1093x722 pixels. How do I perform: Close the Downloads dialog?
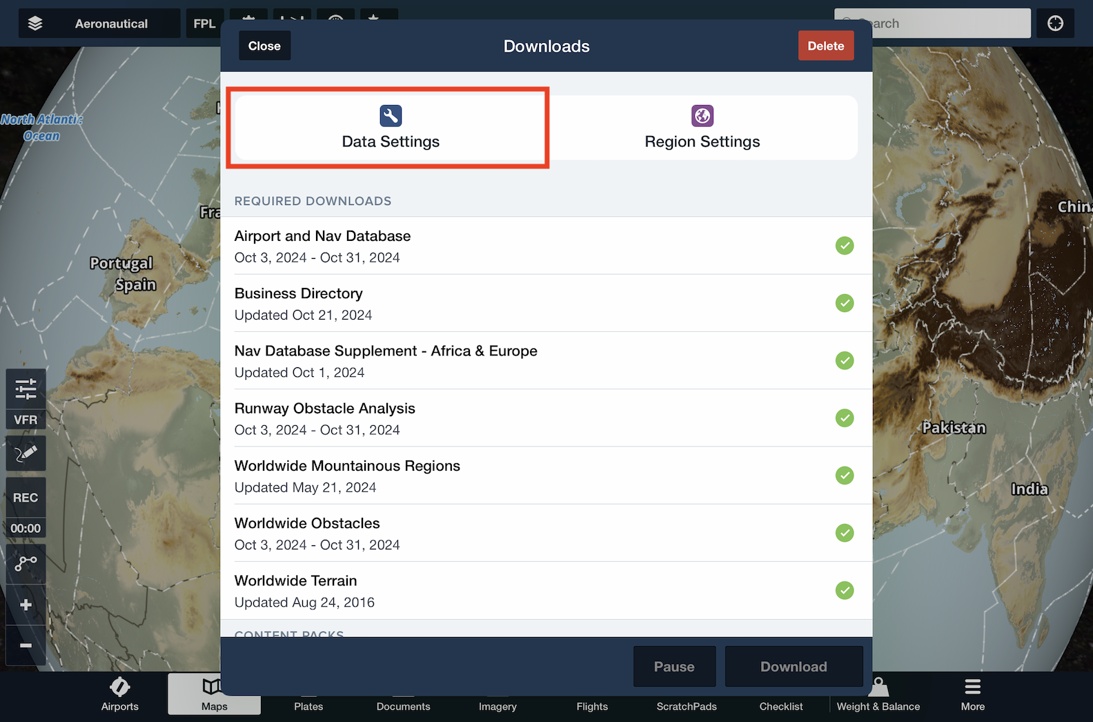[264, 46]
